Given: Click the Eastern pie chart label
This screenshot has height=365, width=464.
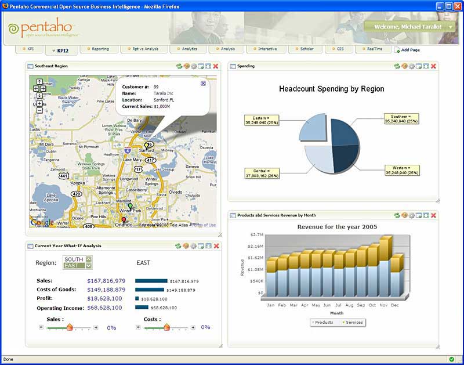Looking at the screenshot, I should pyautogui.click(x=262, y=120).
